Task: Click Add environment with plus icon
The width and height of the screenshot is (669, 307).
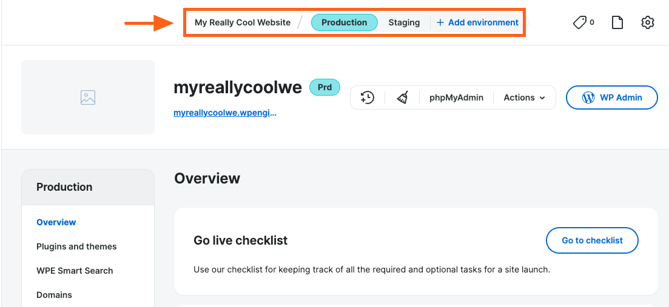Action: point(477,22)
